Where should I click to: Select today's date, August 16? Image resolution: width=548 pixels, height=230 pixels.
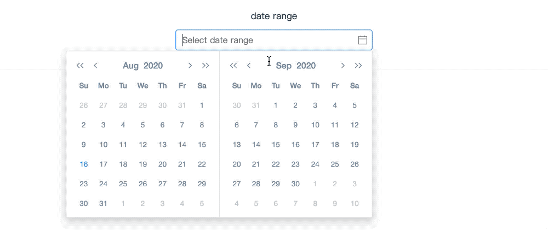click(84, 164)
